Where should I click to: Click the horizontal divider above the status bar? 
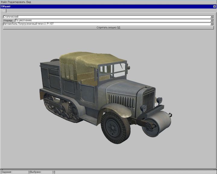[108, 169]
